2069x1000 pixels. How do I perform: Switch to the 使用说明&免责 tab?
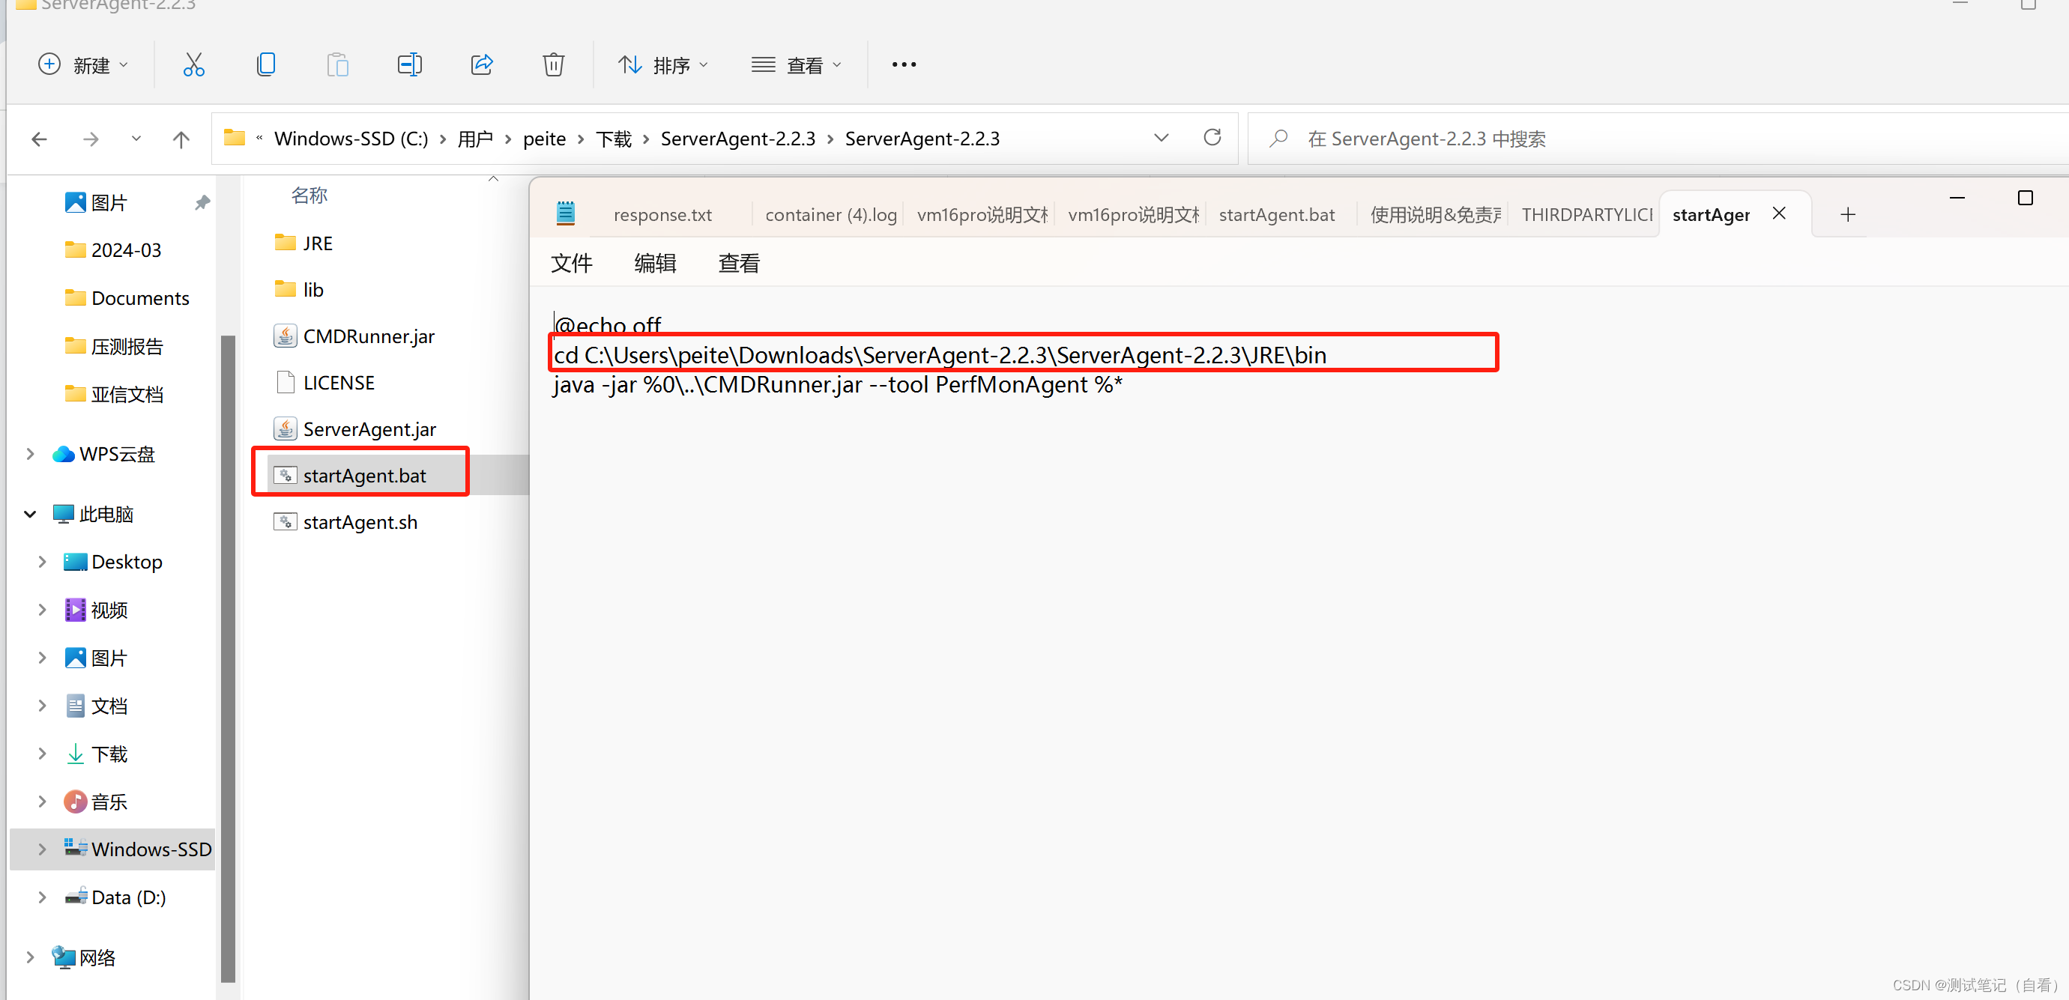pos(1435,215)
